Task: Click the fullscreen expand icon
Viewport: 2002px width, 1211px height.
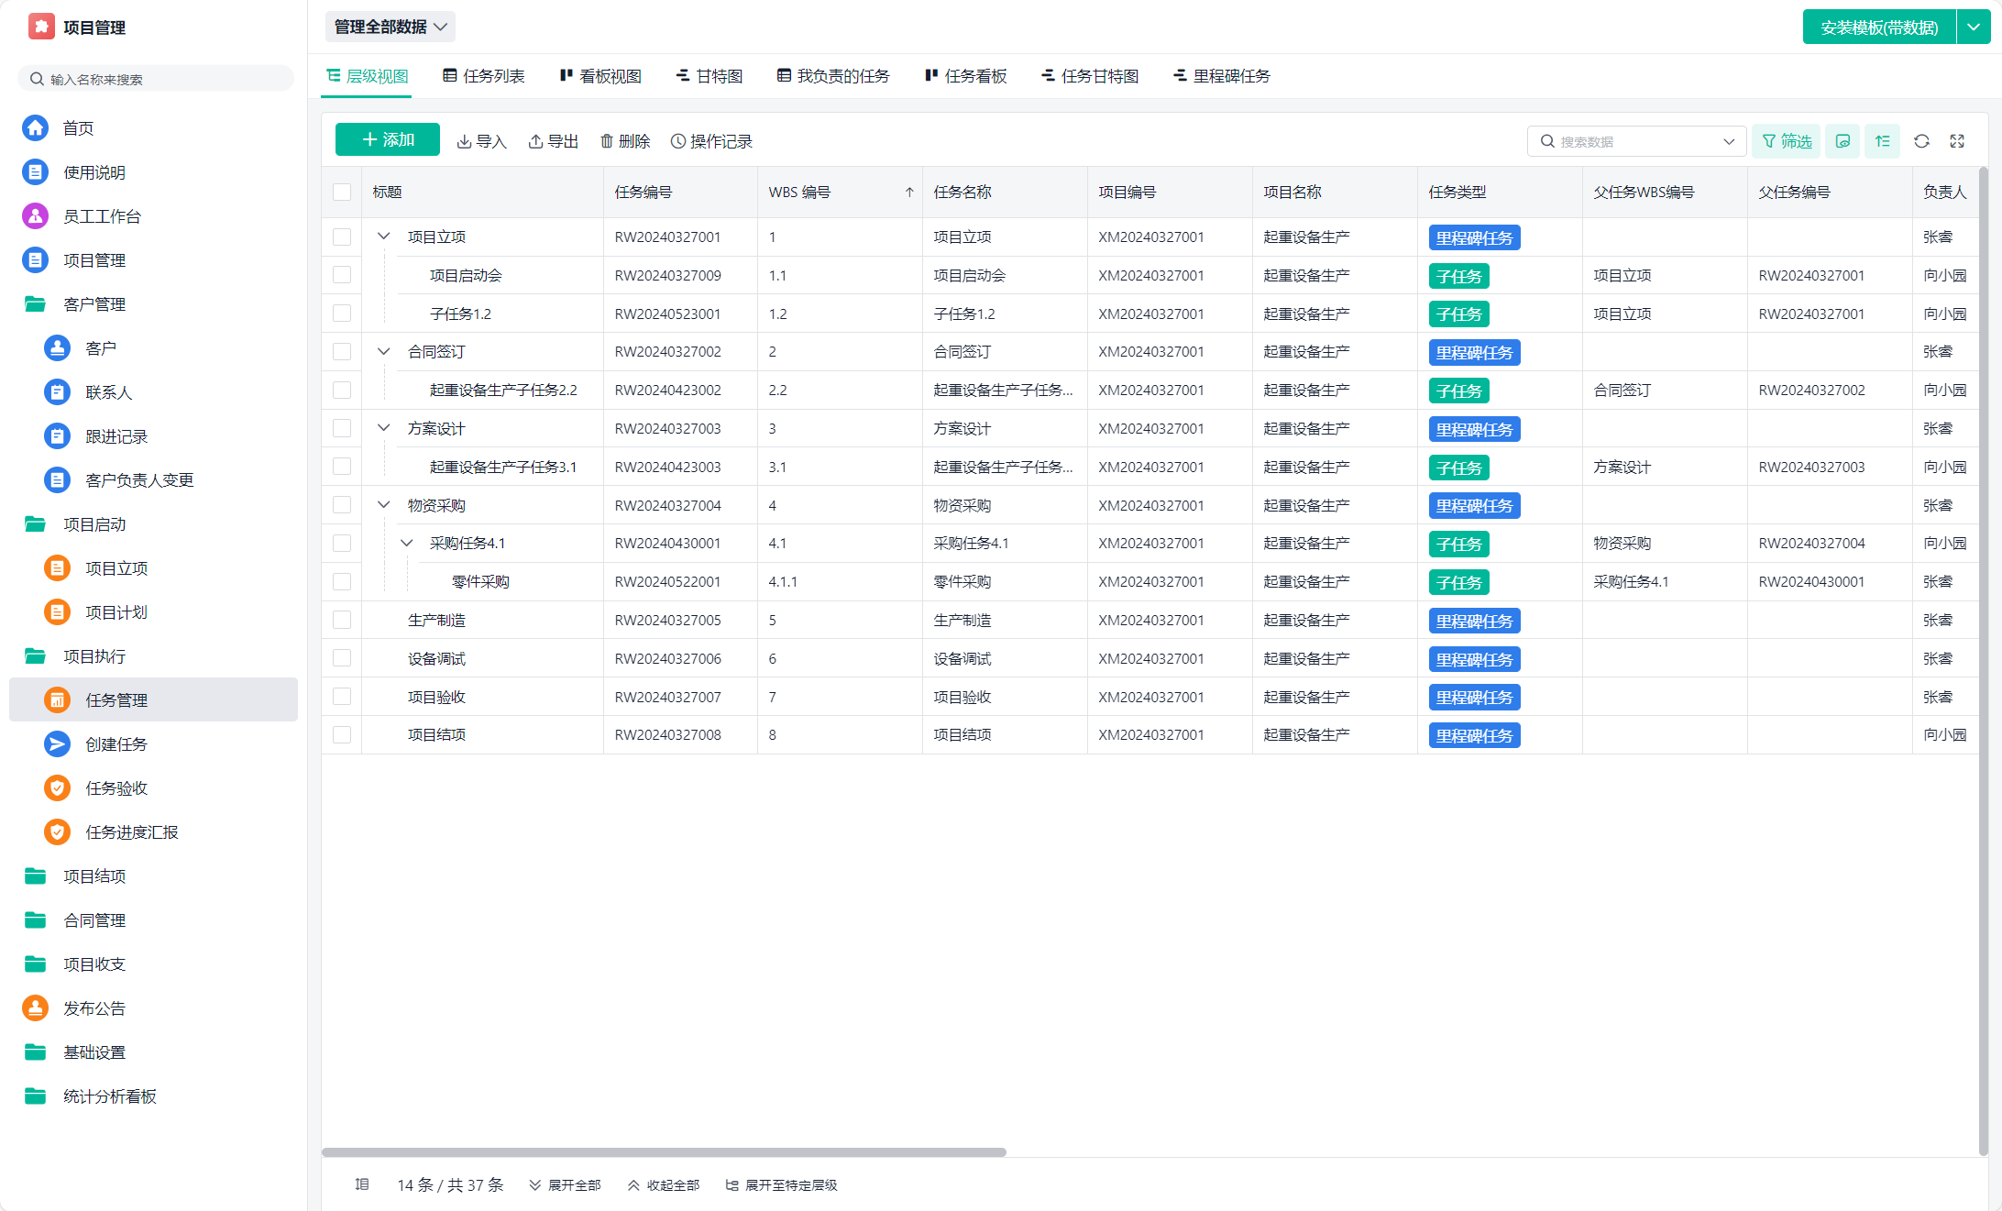Action: point(1957,141)
